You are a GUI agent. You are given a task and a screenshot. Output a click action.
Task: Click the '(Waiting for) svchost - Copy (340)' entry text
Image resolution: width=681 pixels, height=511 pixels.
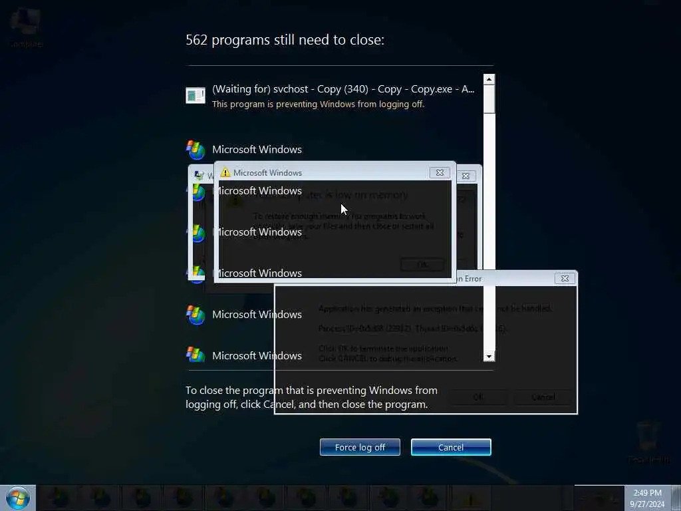click(x=343, y=89)
